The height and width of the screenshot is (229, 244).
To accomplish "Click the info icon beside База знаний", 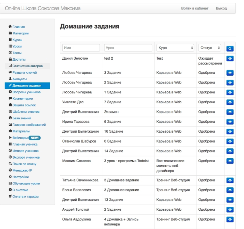I will tap(10, 118).
